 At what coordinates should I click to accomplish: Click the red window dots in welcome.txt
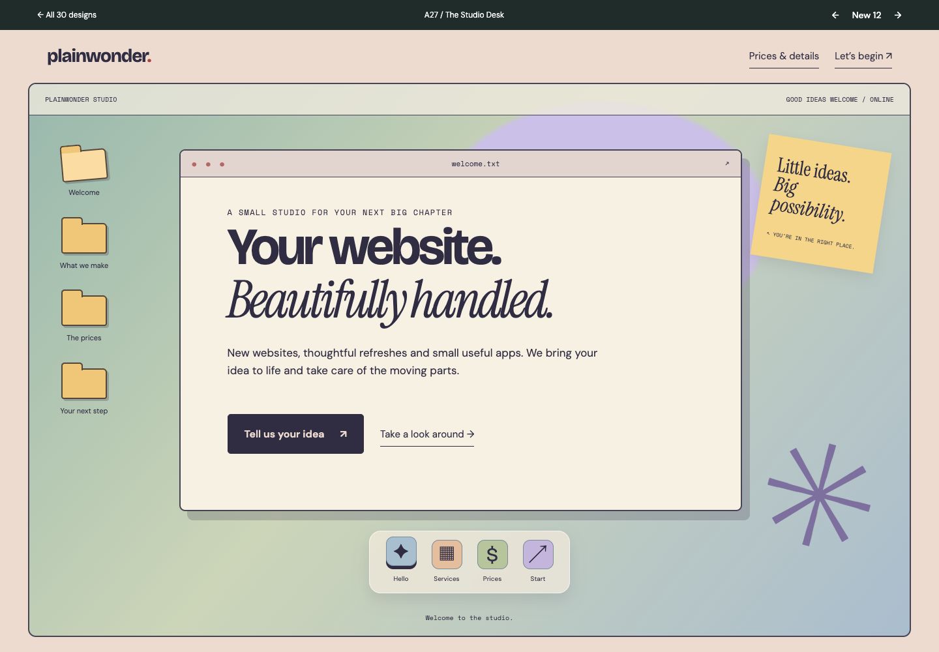[x=208, y=164]
